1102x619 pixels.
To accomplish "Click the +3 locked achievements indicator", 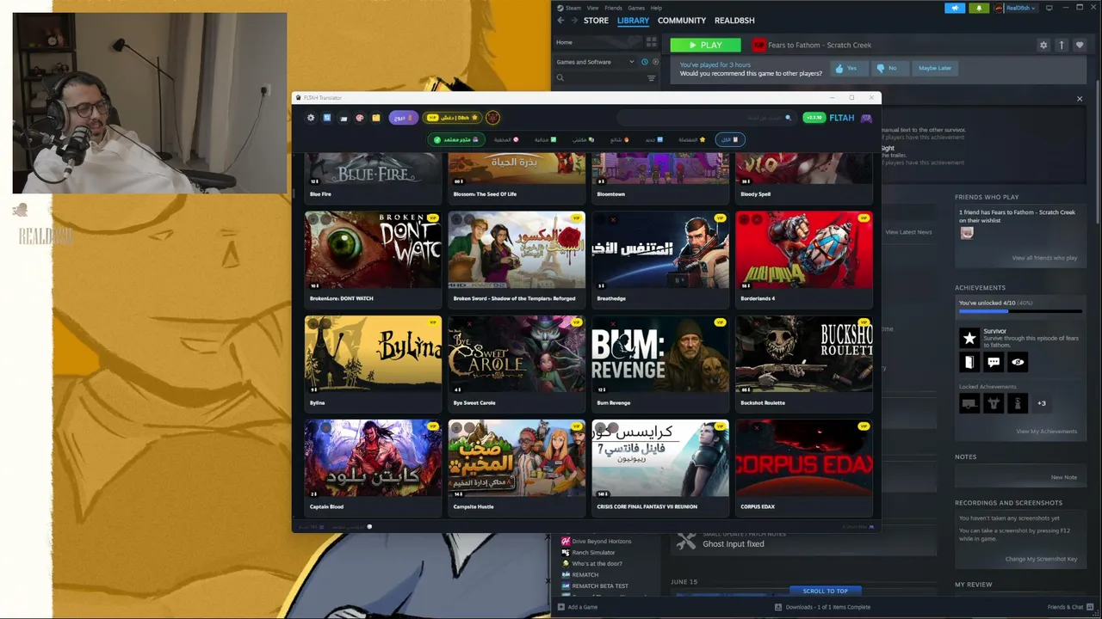I will (1042, 403).
